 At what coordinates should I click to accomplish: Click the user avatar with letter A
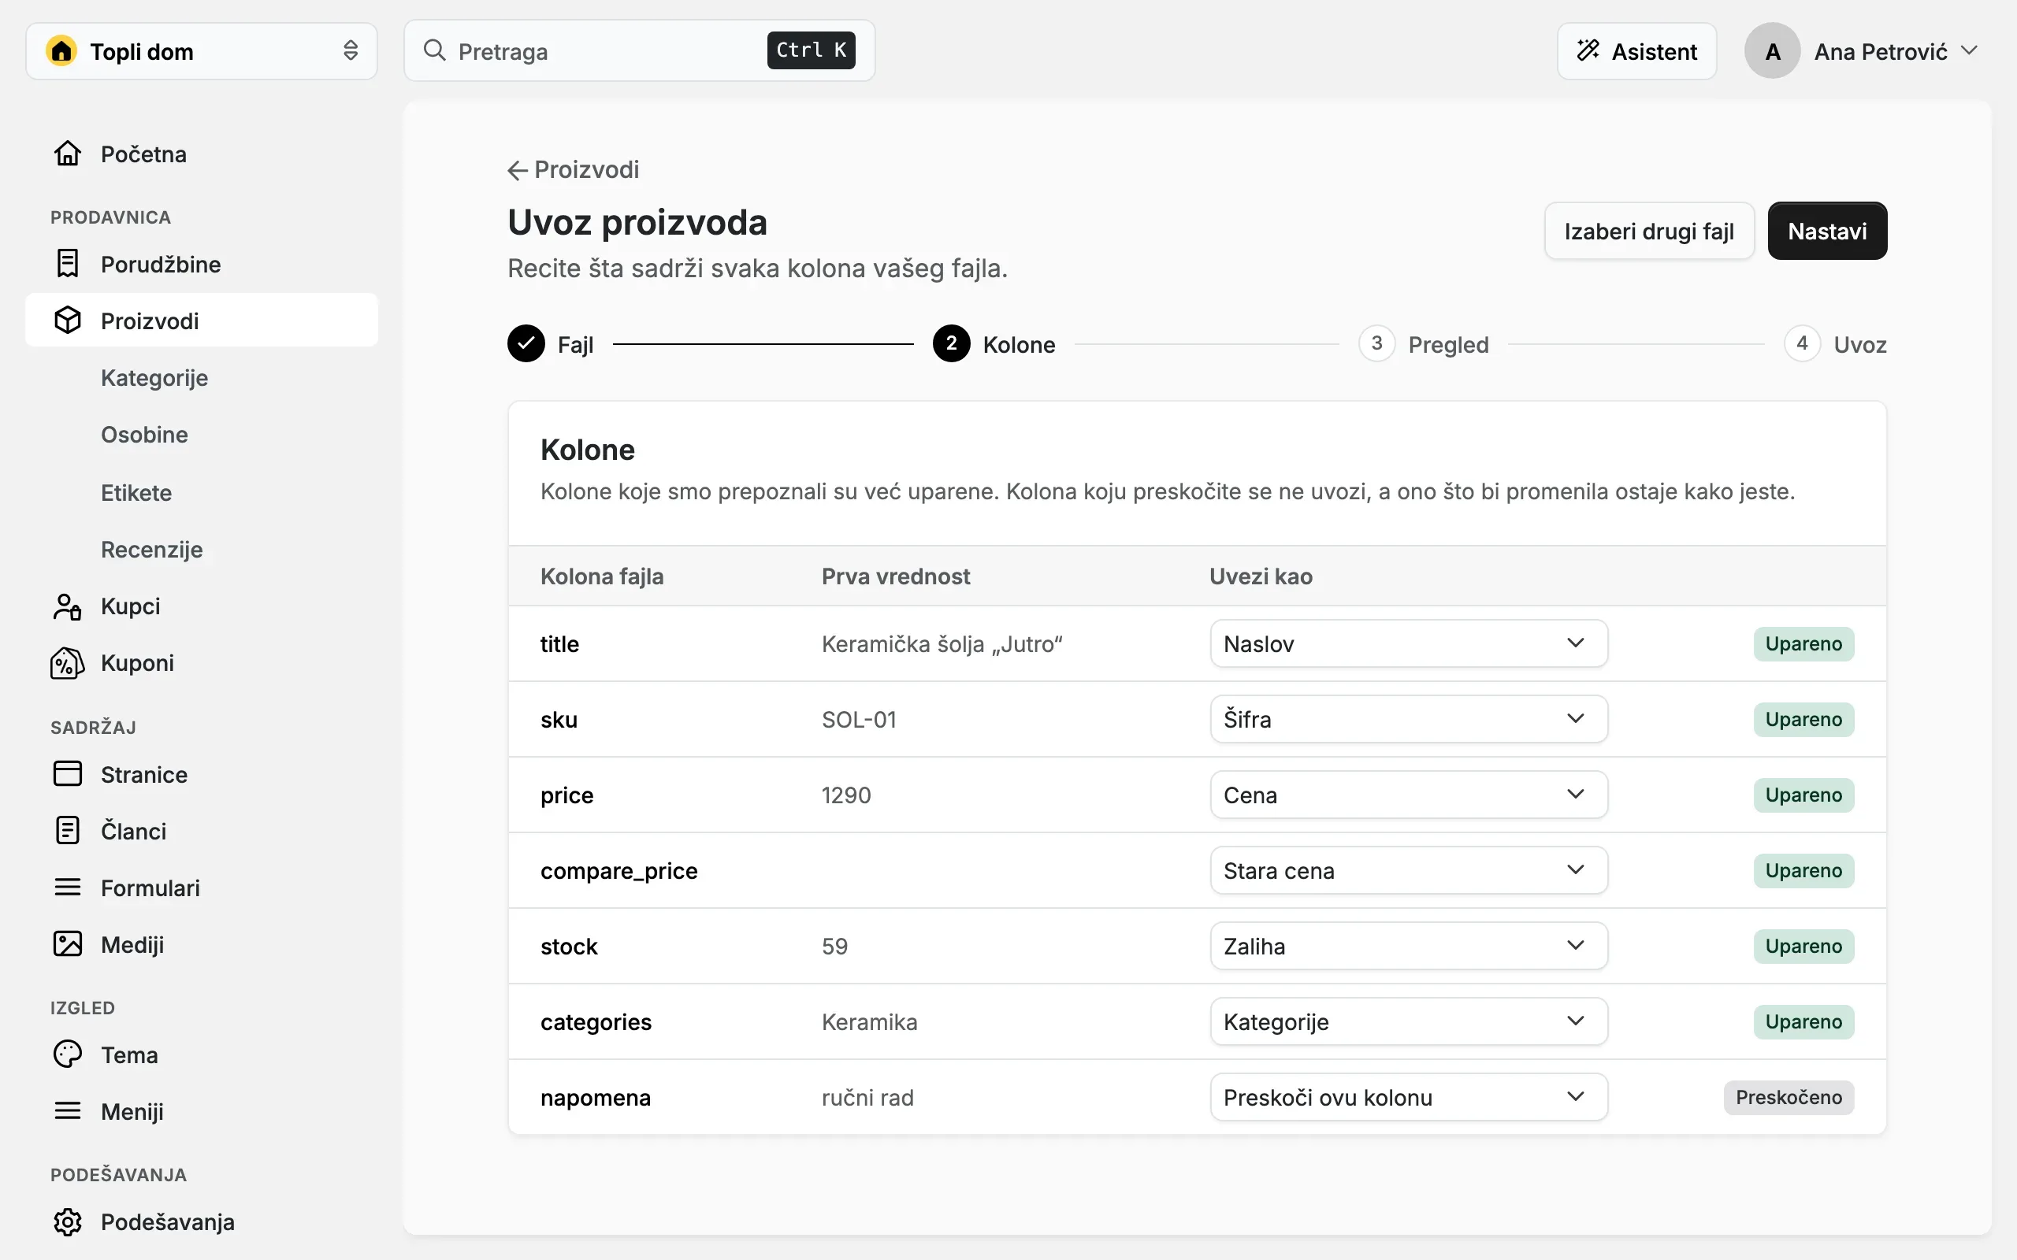tap(1772, 51)
